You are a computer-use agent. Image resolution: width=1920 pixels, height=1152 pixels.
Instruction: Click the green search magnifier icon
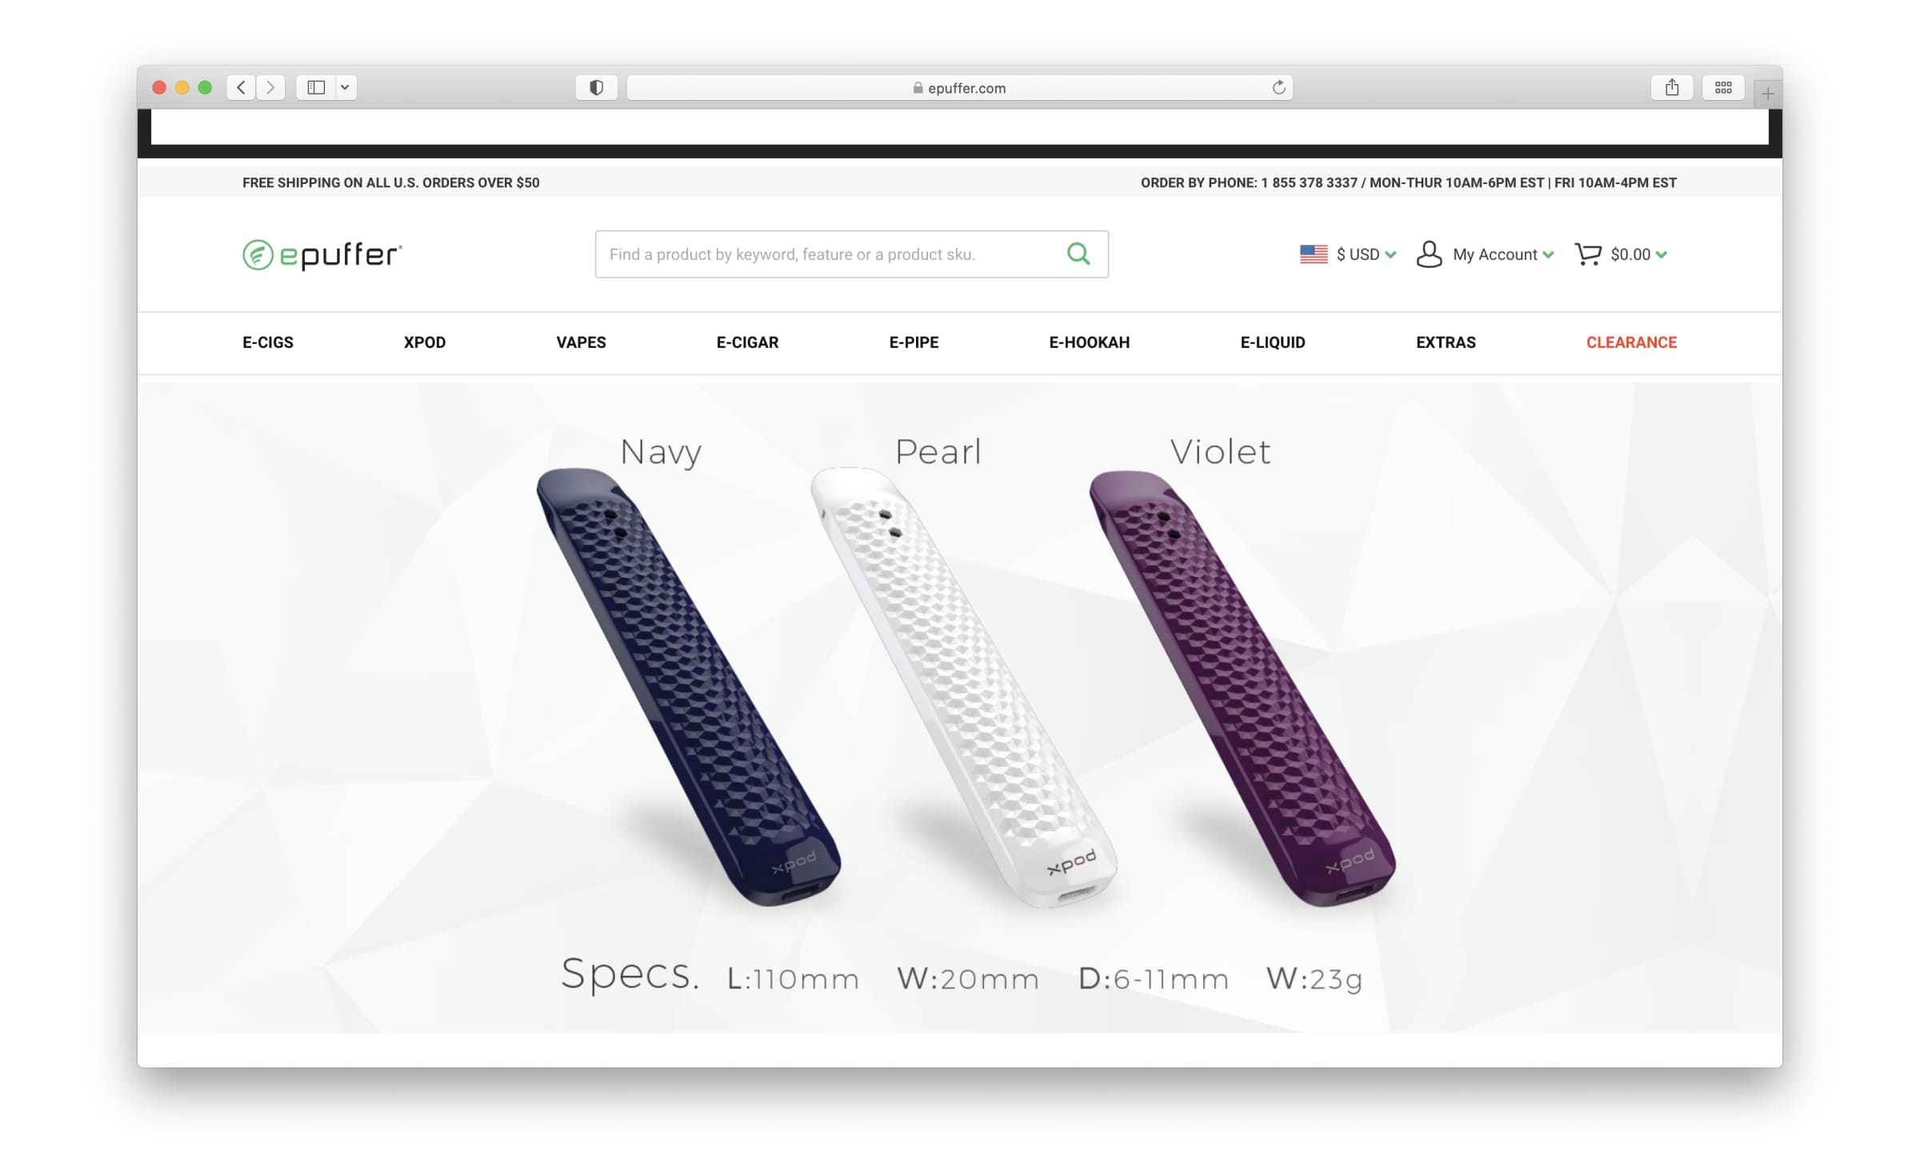tap(1078, 254)
